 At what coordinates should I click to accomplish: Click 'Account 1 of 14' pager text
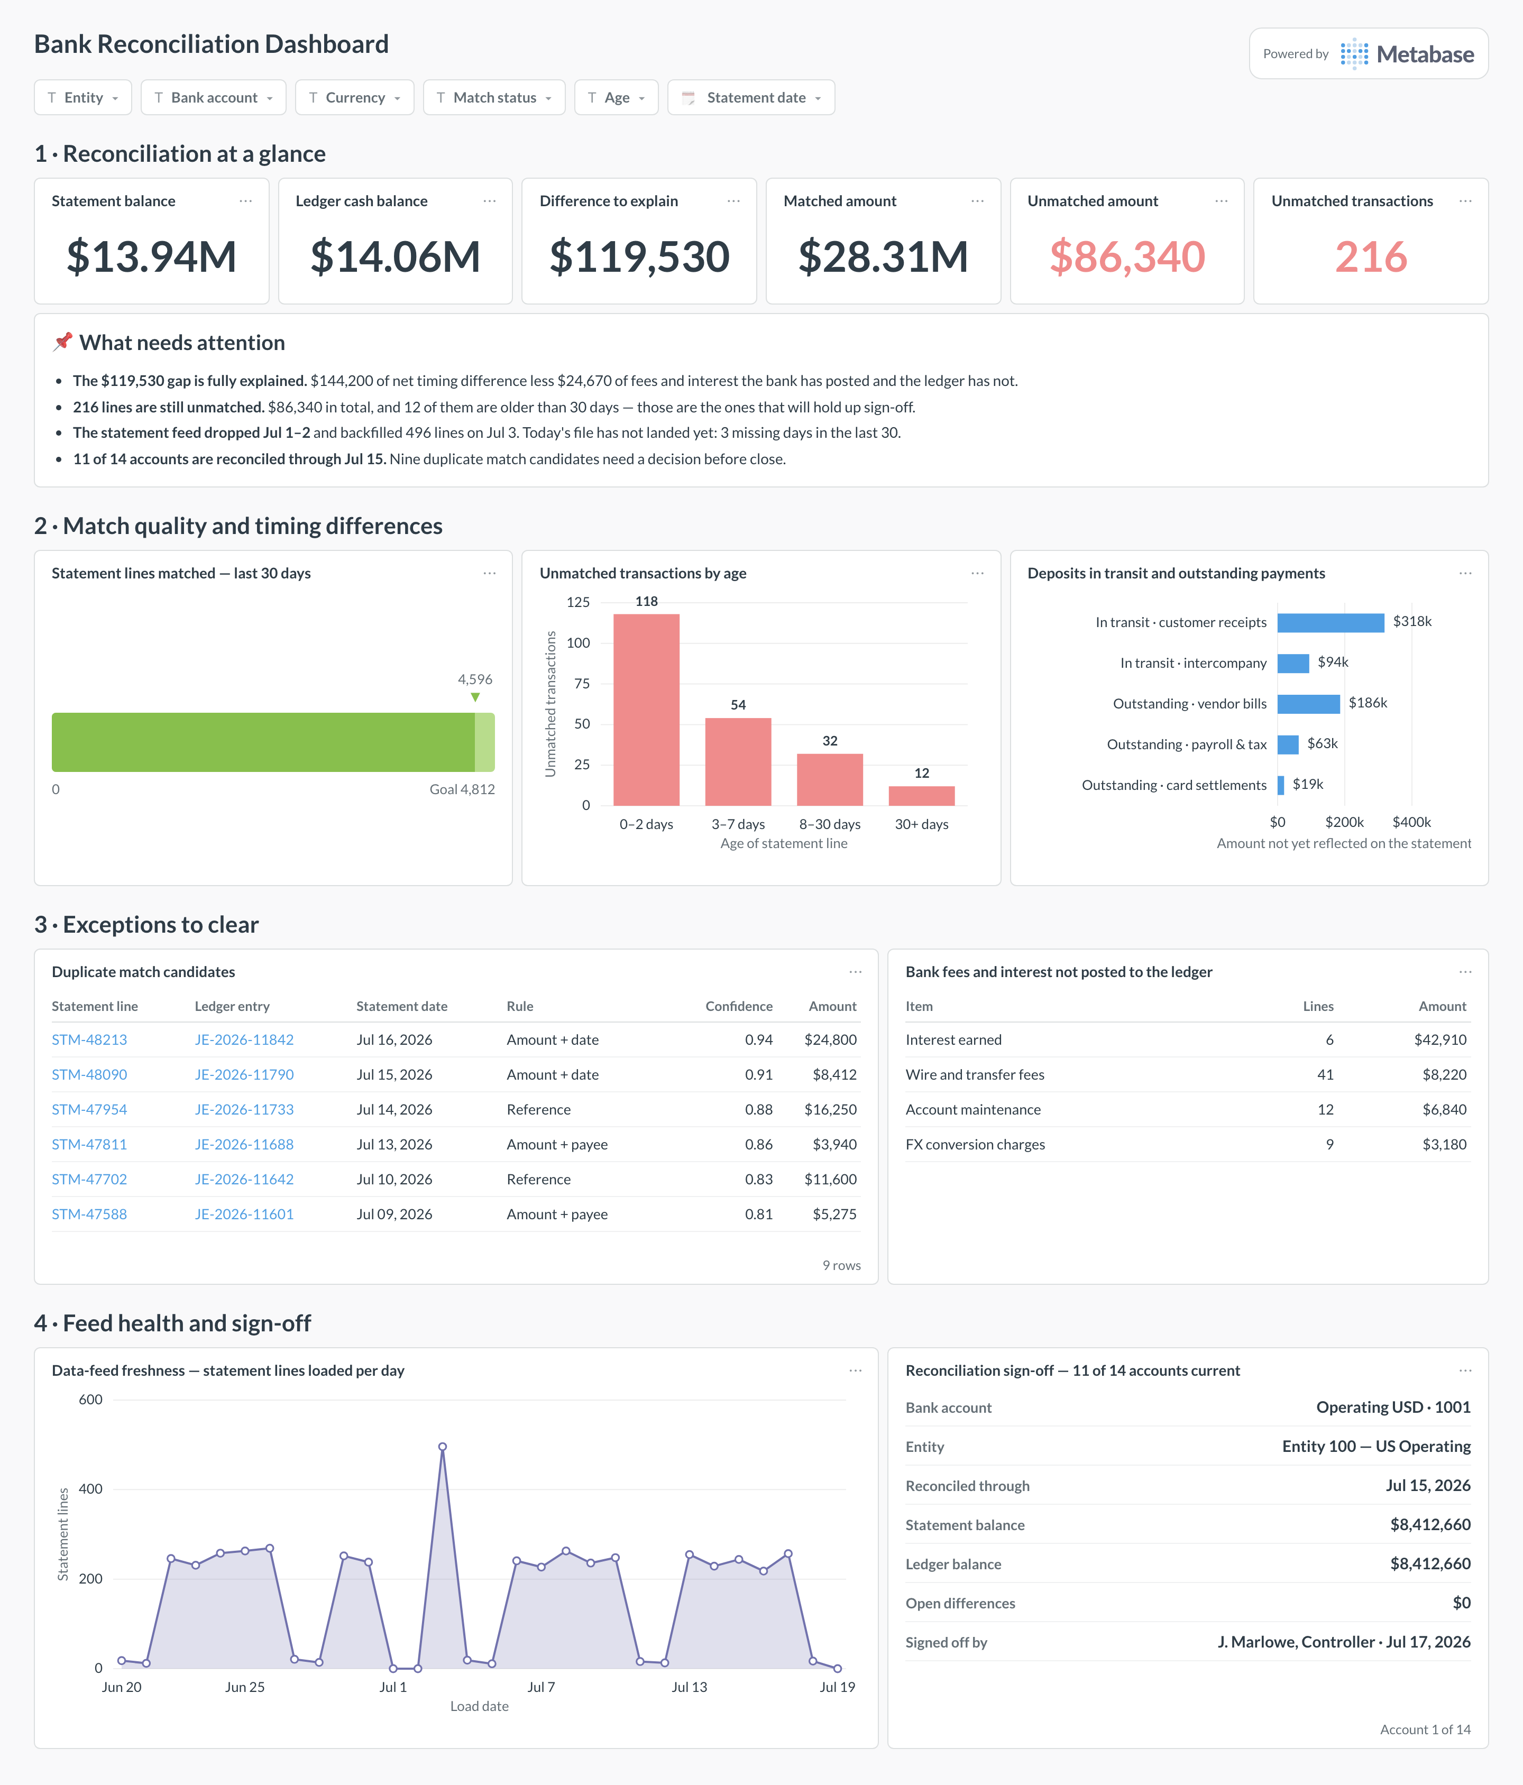1425,1729
